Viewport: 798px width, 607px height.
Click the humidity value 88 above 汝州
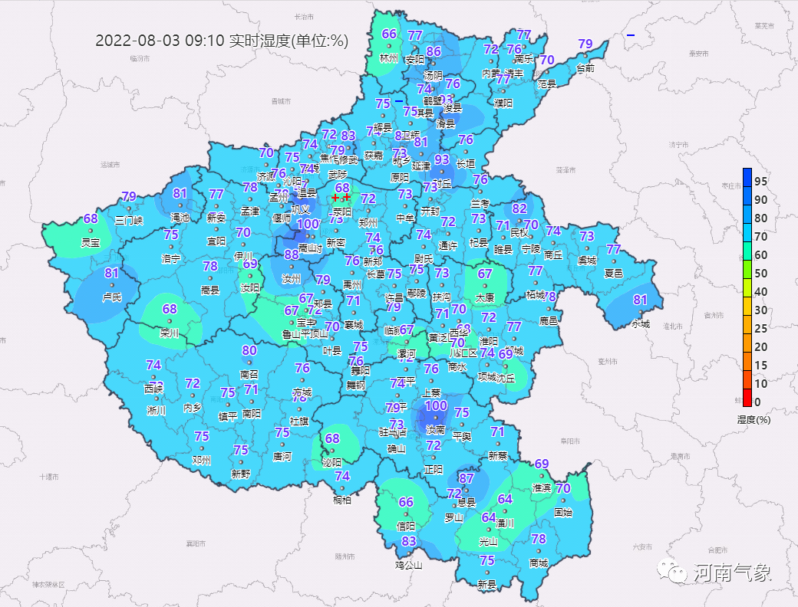[x=292, y=254]
